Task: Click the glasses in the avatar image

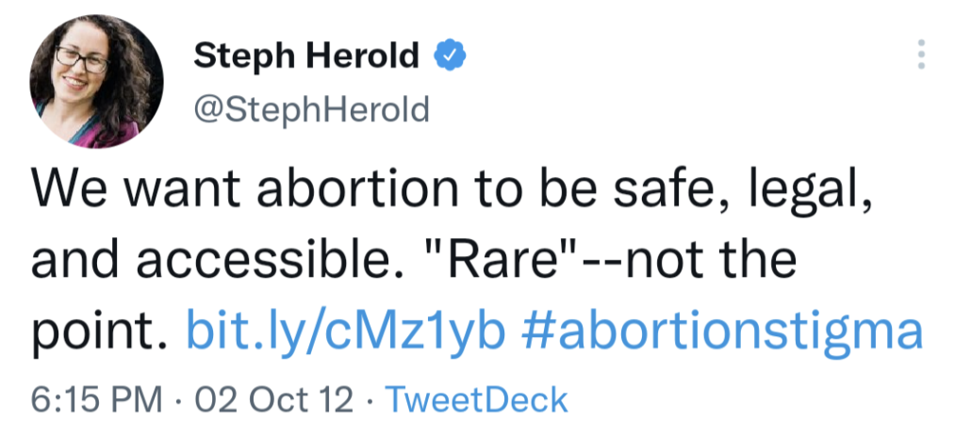Action: (x=83, y=58)
